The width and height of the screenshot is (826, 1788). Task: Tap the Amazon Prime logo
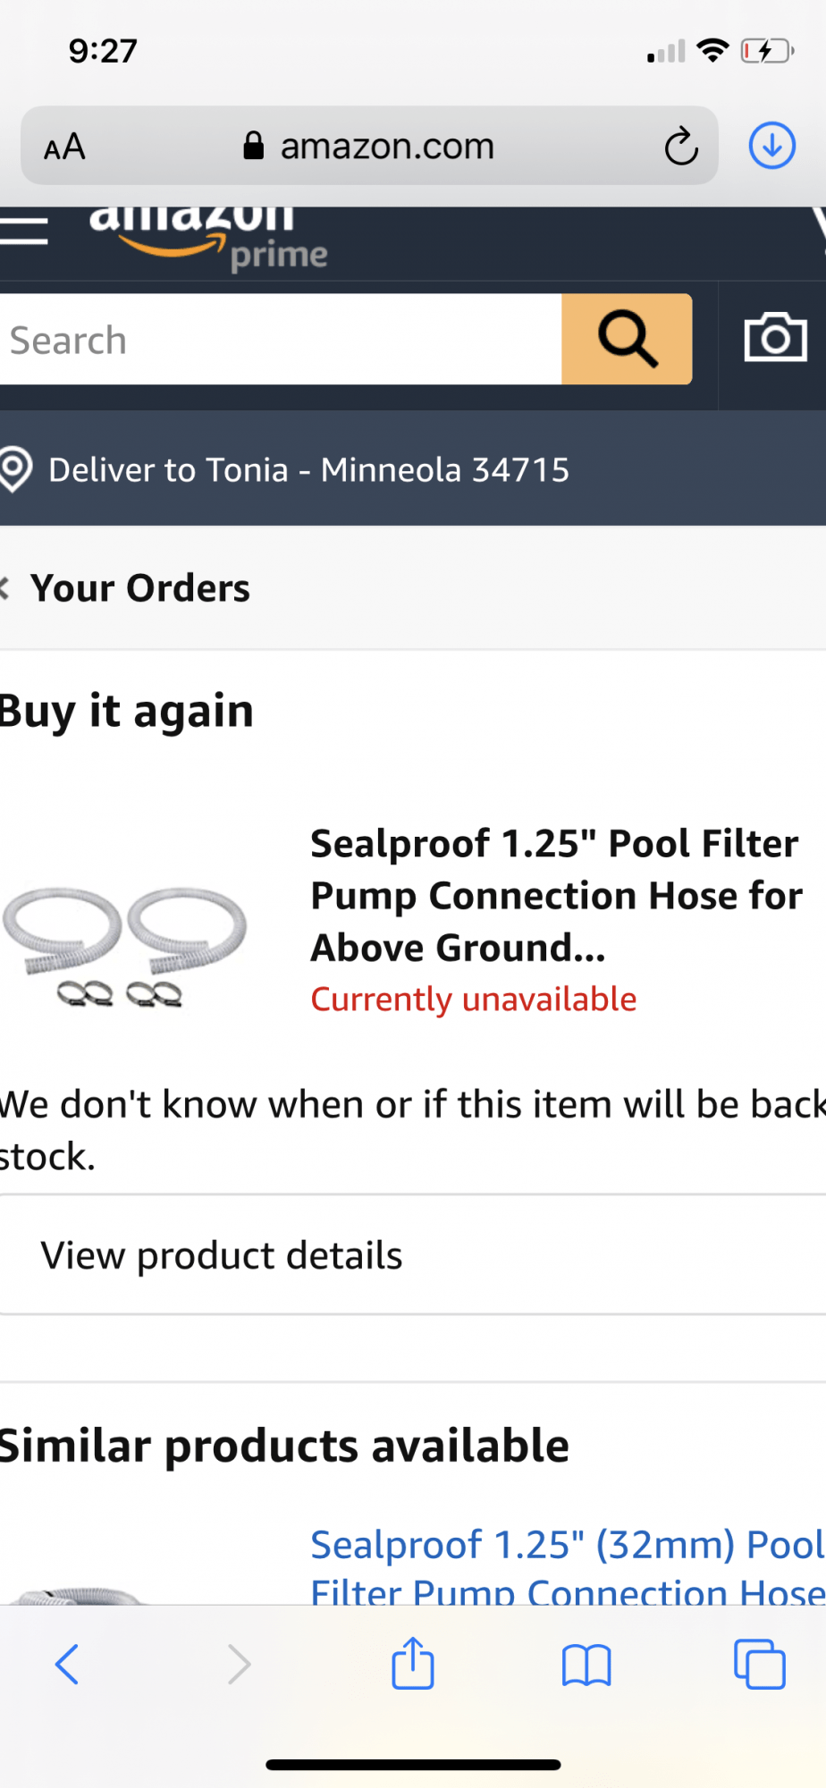209,239
